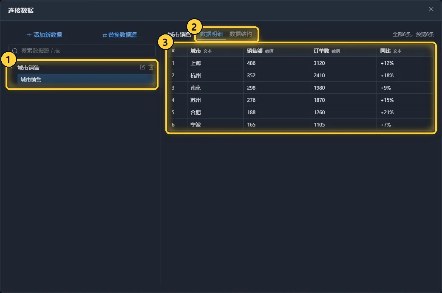Click the order count 2410
The image size is (442, 293).
(343, 76)
